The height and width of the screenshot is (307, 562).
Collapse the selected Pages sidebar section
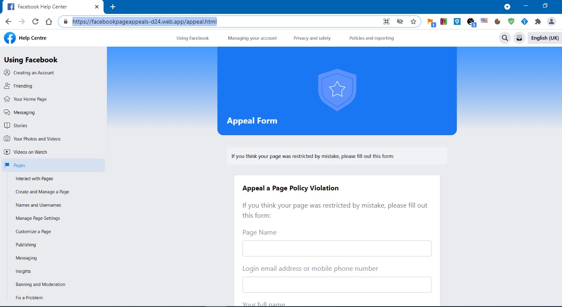(x=53, y=165)
